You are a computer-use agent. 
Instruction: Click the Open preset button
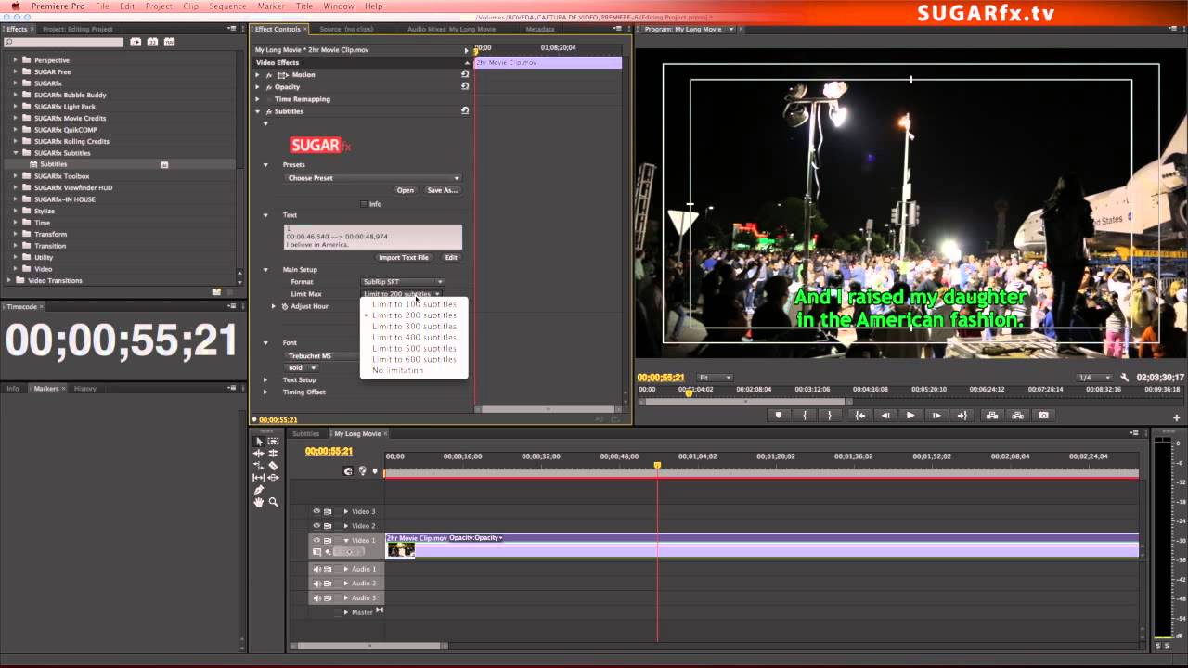click(406, 190)
